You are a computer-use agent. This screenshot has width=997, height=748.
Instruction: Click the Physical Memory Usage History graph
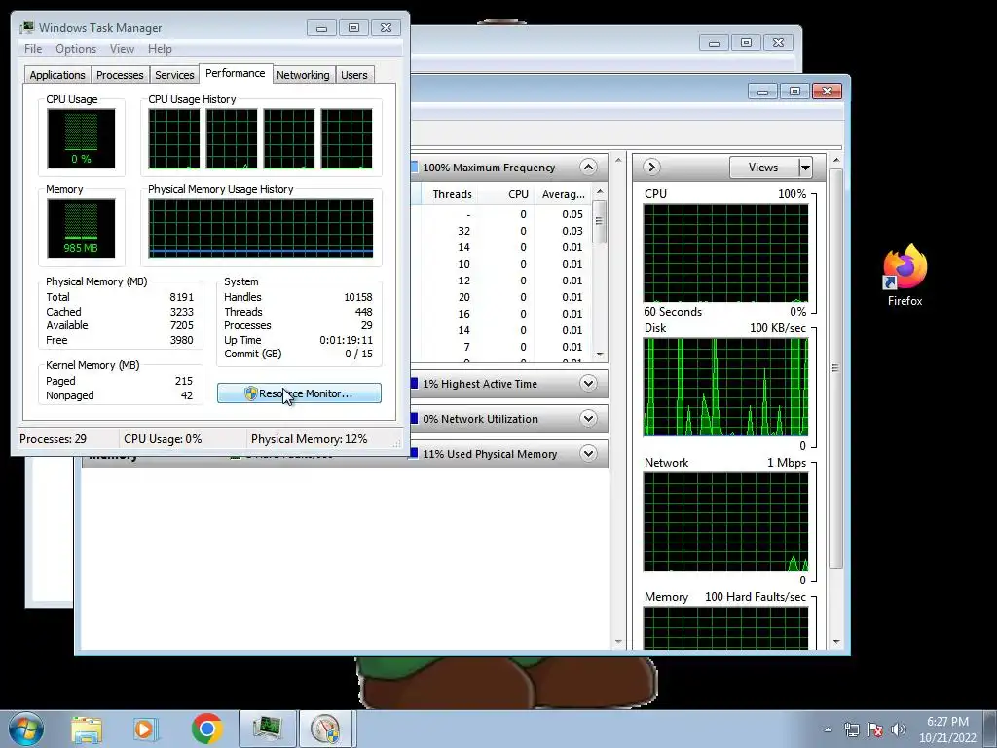(261, 228)
